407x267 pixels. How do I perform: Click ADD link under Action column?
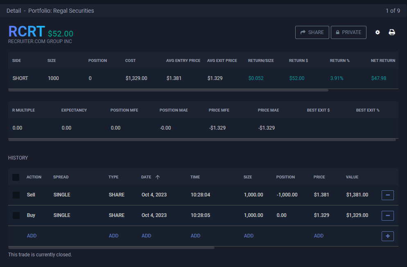[32, 236]
